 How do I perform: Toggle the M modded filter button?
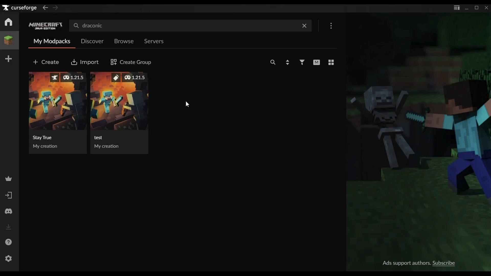pos(316,62)
